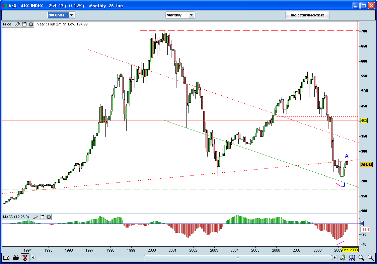Close the Price panel
The height and width of the screenshot is (264, 377).
[x=31, y=24]
